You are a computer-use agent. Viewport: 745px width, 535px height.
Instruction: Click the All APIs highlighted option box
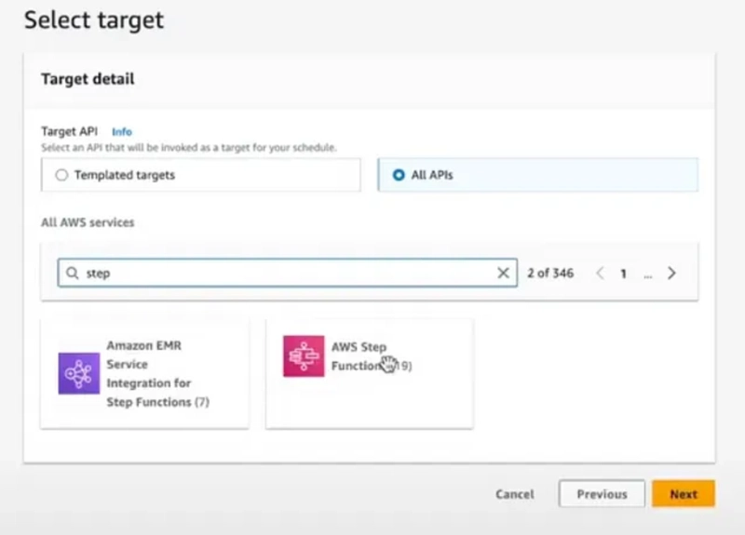[x=538, y=175]
